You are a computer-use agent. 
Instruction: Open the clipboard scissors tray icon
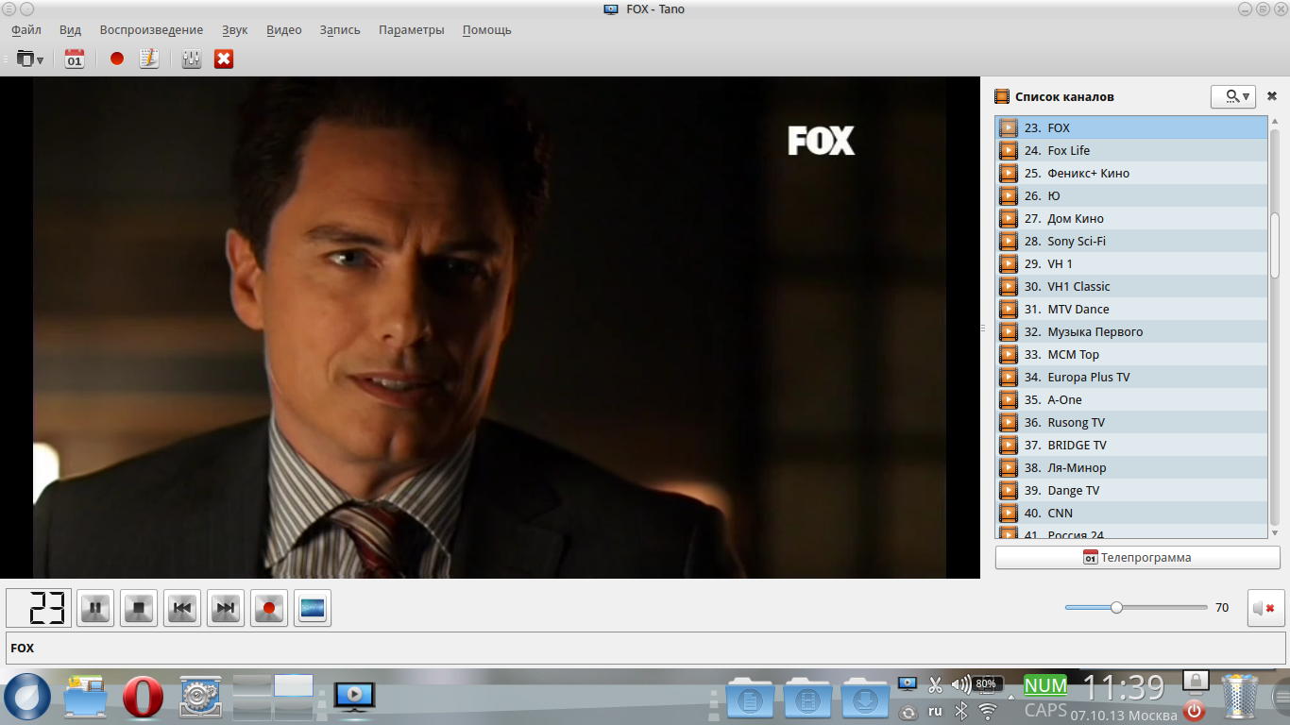(935, 684)
